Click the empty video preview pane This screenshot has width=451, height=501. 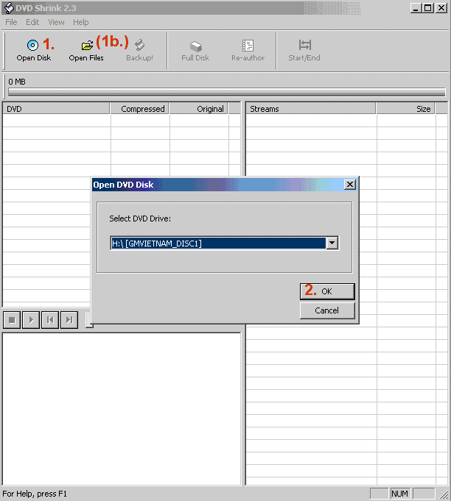pyautogui.click(x=122, y=409)
